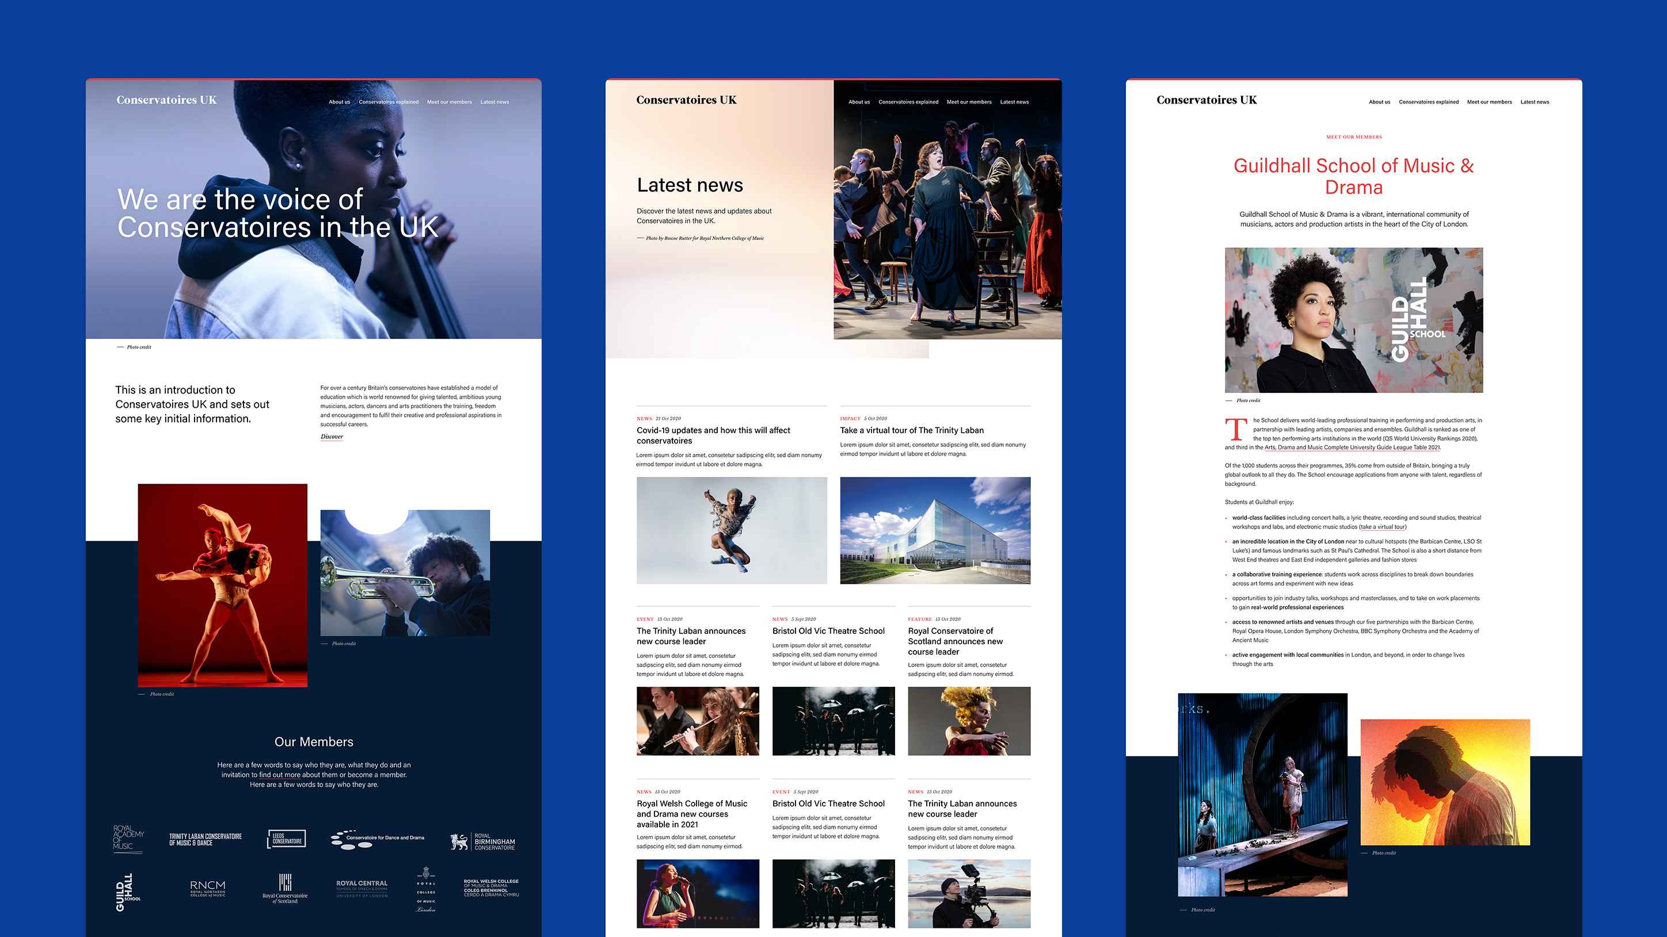Open the camera operator by lake thumbnail
Image resolution: width=1667 pixels, height=937 pixels.
coord(969,894)
